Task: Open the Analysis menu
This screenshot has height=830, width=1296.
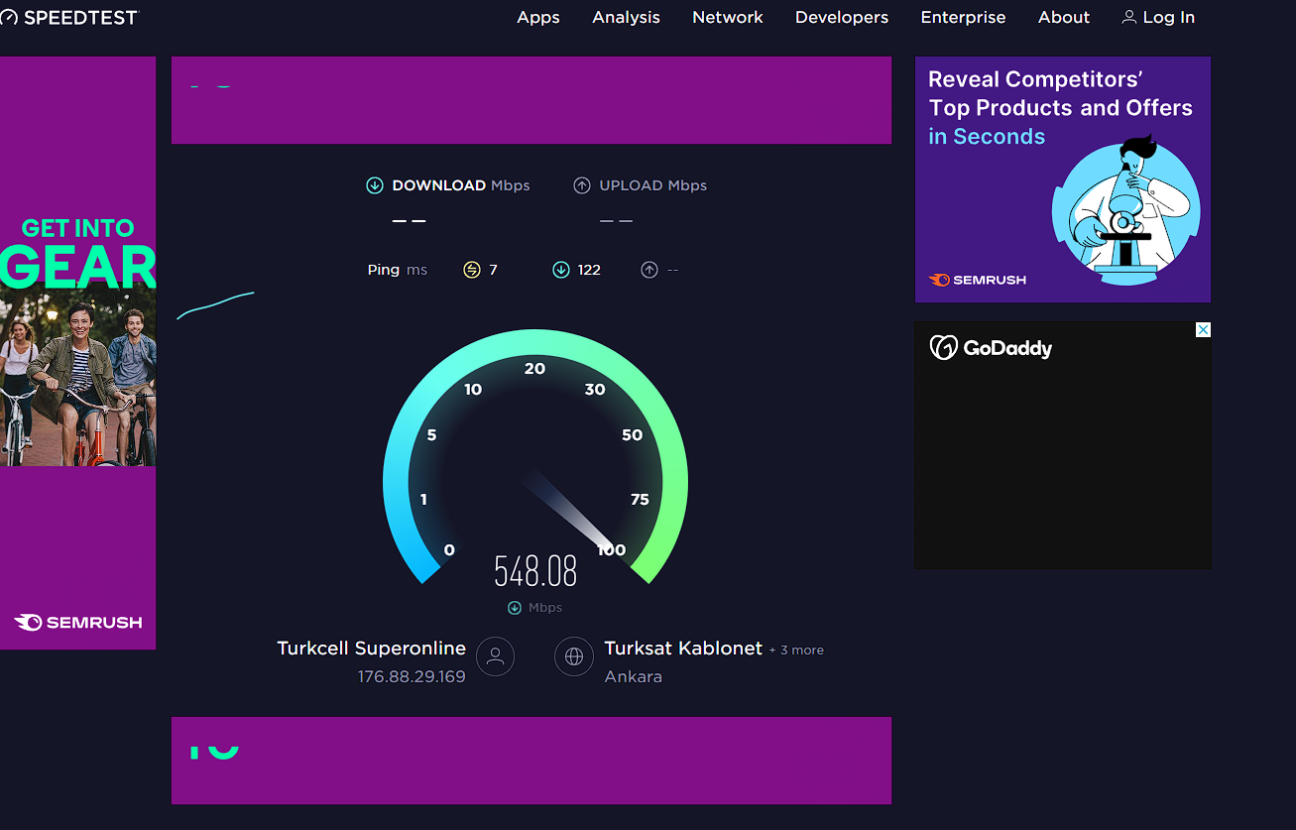Action: (x=626, y=17)
